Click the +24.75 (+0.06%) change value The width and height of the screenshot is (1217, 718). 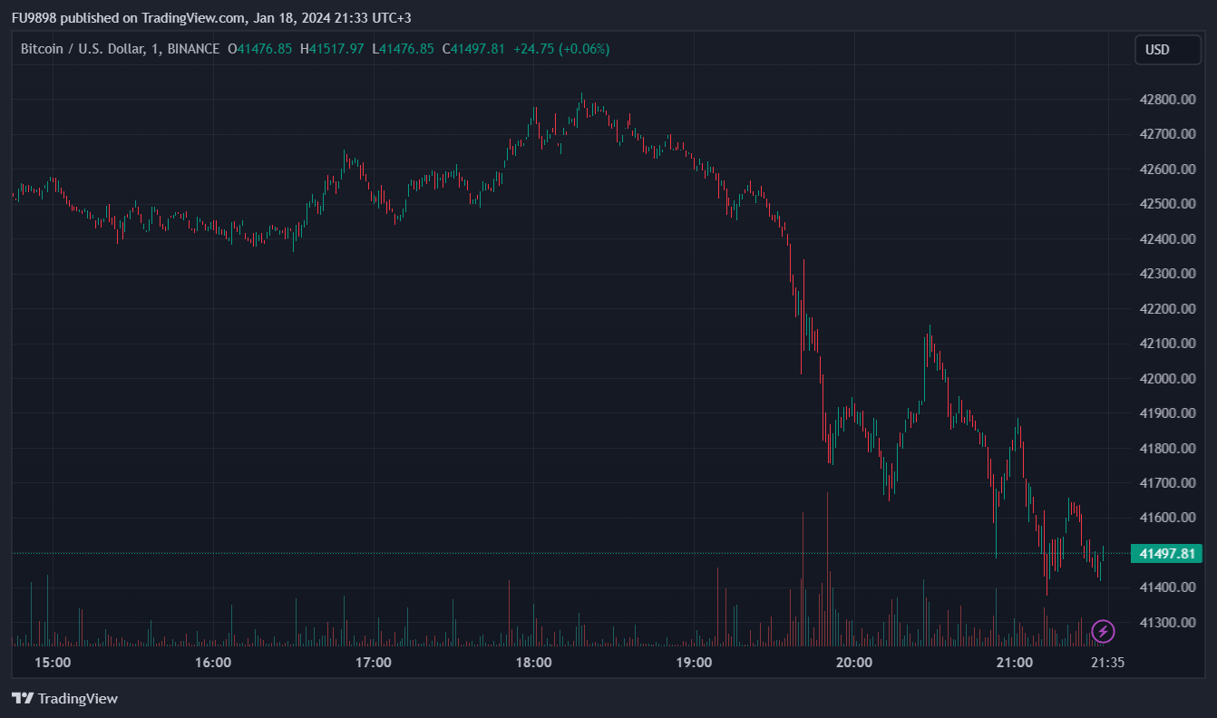[560, 49]
